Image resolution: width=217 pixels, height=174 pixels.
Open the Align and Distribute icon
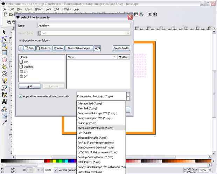pos(141,14)
